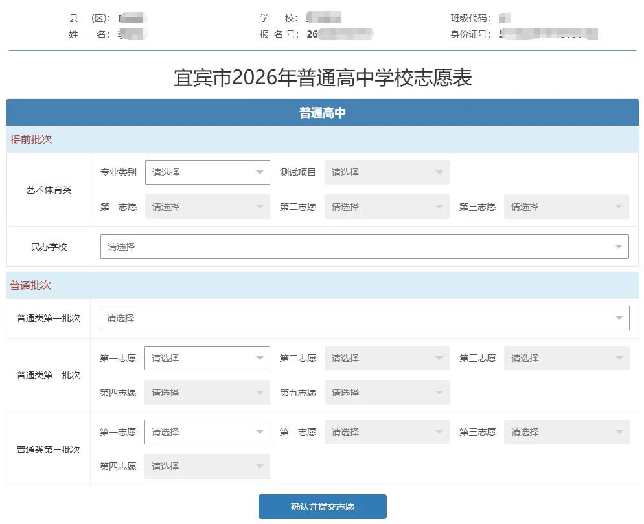Click the 普通高中 header bar

point(322,111)
